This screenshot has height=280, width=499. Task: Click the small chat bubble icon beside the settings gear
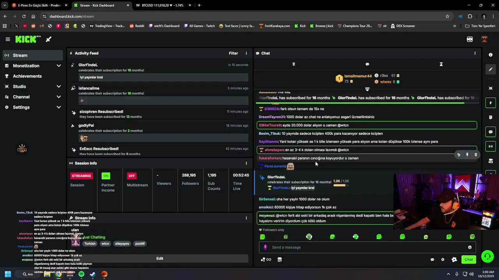pyautogui.click(x=432, y=260)
